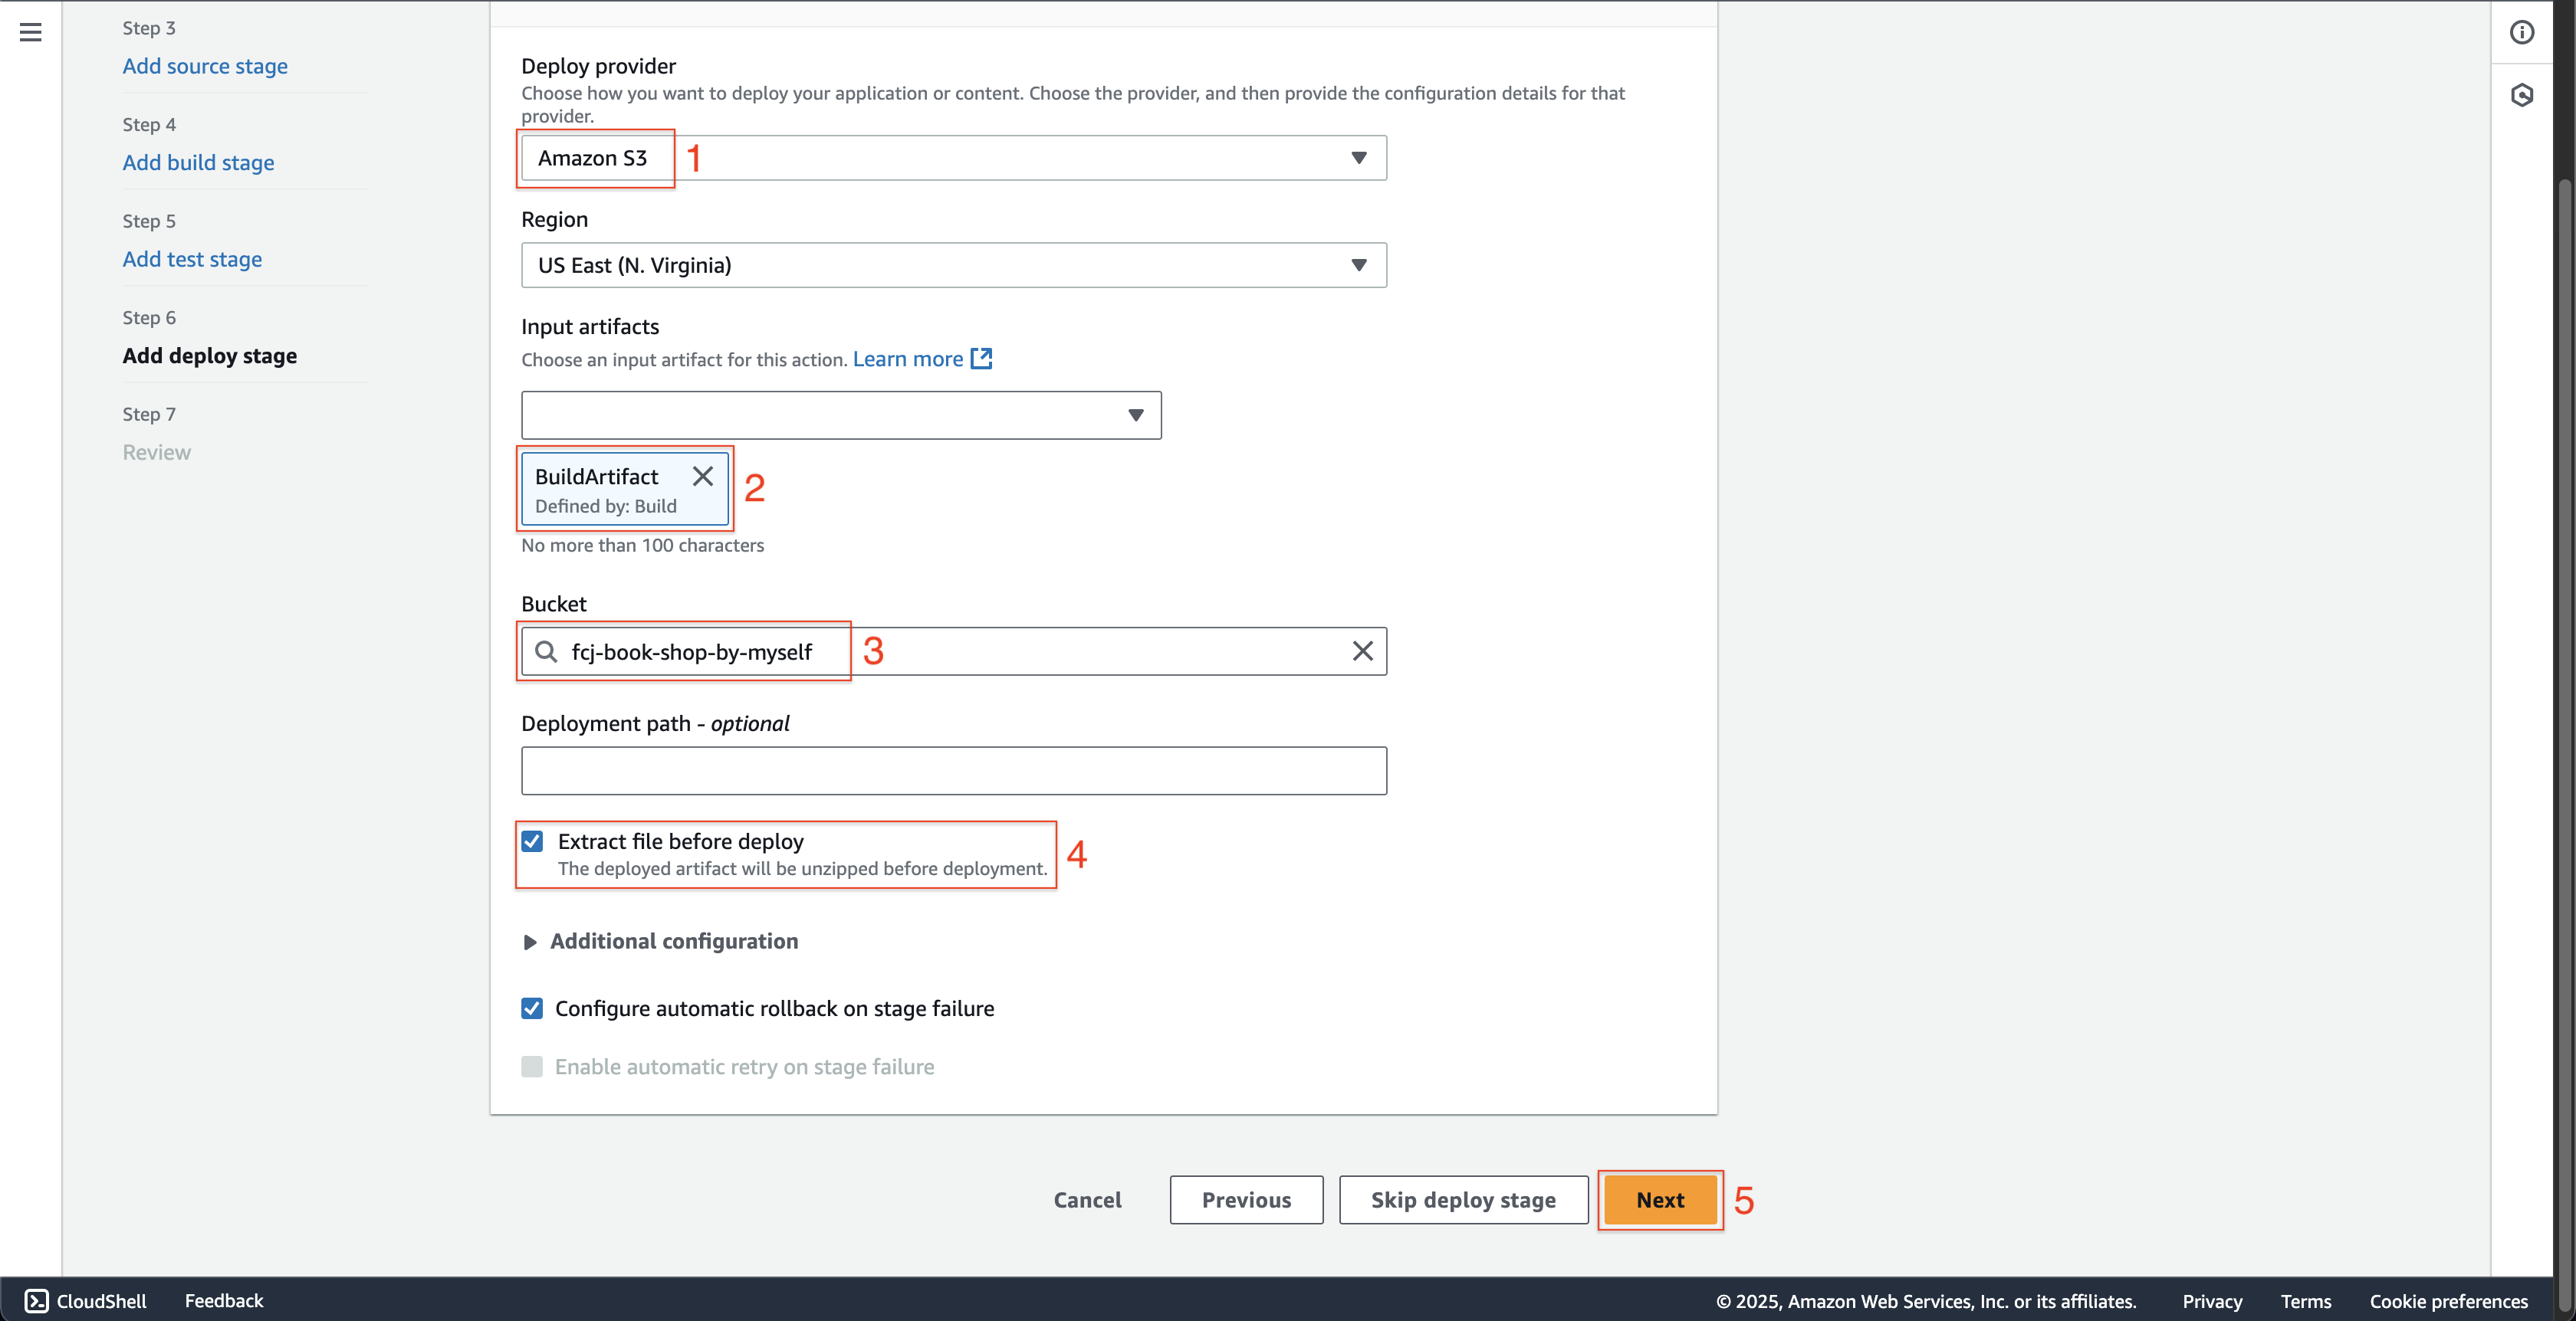Open Cookie preferences
Screen dimensions: 2576x1321
tap(2448, 1301)
